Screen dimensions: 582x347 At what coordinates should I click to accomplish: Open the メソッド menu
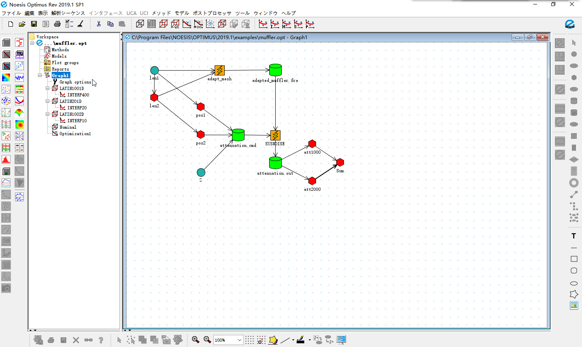point(161,13)
